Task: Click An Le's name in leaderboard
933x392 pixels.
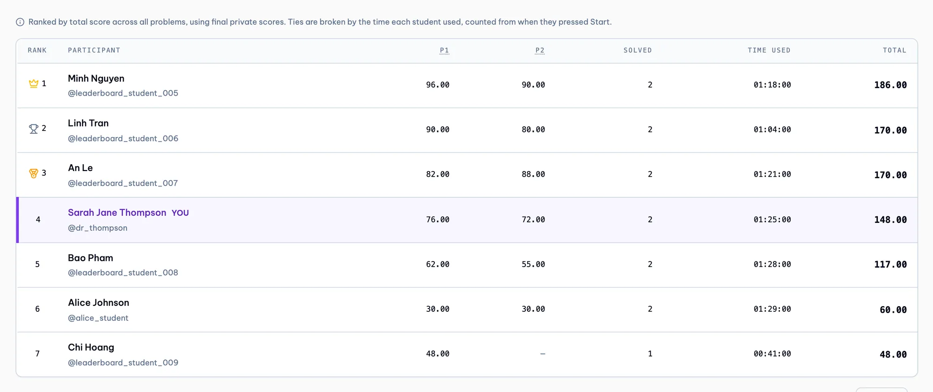Action: click(80, 168)
